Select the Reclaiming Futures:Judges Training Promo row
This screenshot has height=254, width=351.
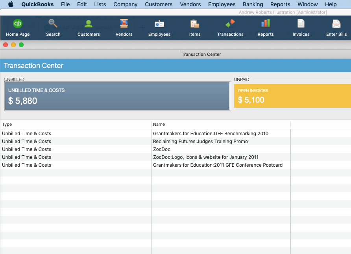coord(200,142)
